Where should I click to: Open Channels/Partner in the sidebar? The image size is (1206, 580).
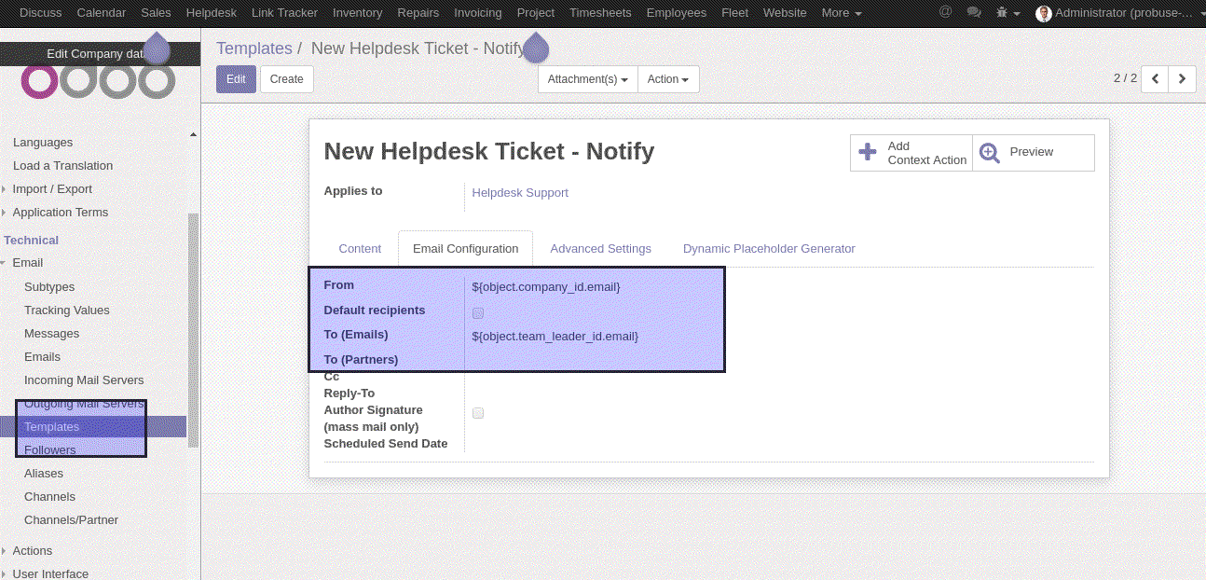click(x=71, y=520)
